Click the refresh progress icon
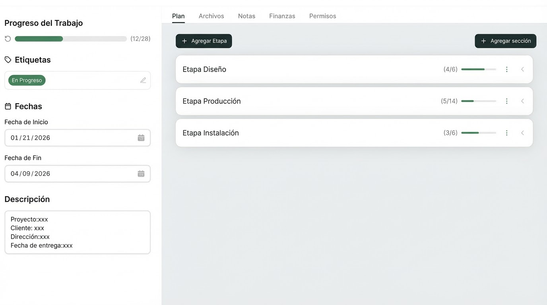This screenshot has width=547, height=305. pyautogui.click(x=8, y=39)
